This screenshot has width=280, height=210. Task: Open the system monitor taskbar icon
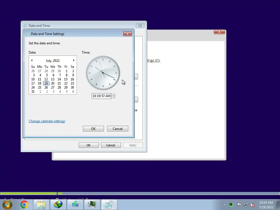pyautogui.click(x=92, y=205)
